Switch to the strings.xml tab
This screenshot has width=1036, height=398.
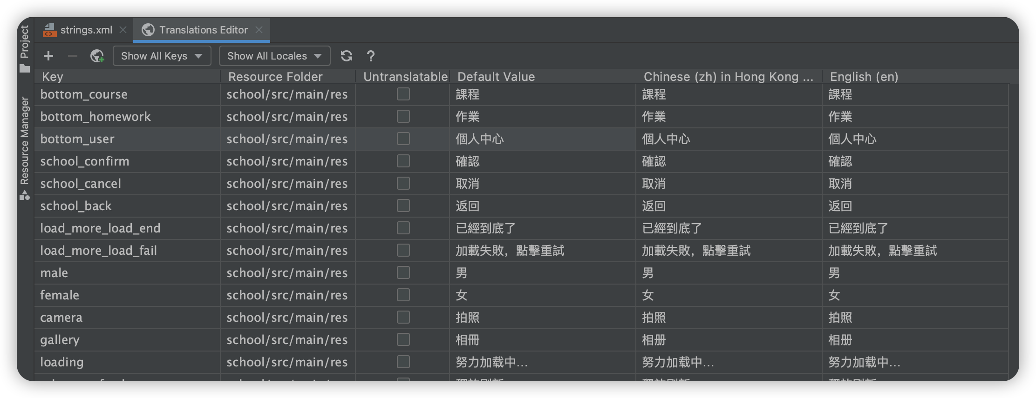coord(84,30)
